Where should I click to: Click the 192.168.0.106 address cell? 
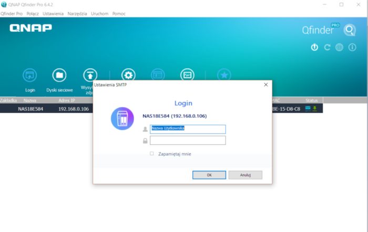74,109
